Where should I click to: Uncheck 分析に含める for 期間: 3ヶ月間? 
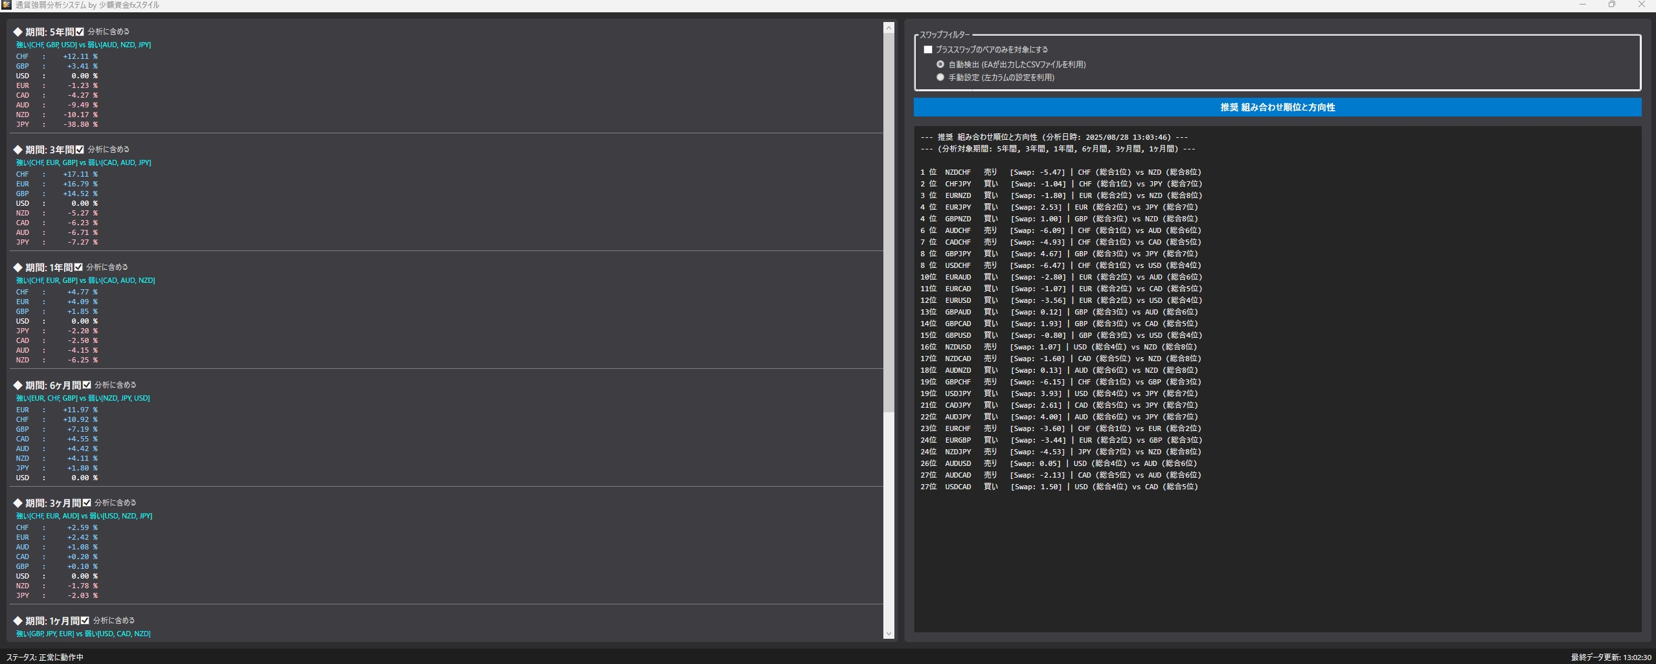coord(87,503)
